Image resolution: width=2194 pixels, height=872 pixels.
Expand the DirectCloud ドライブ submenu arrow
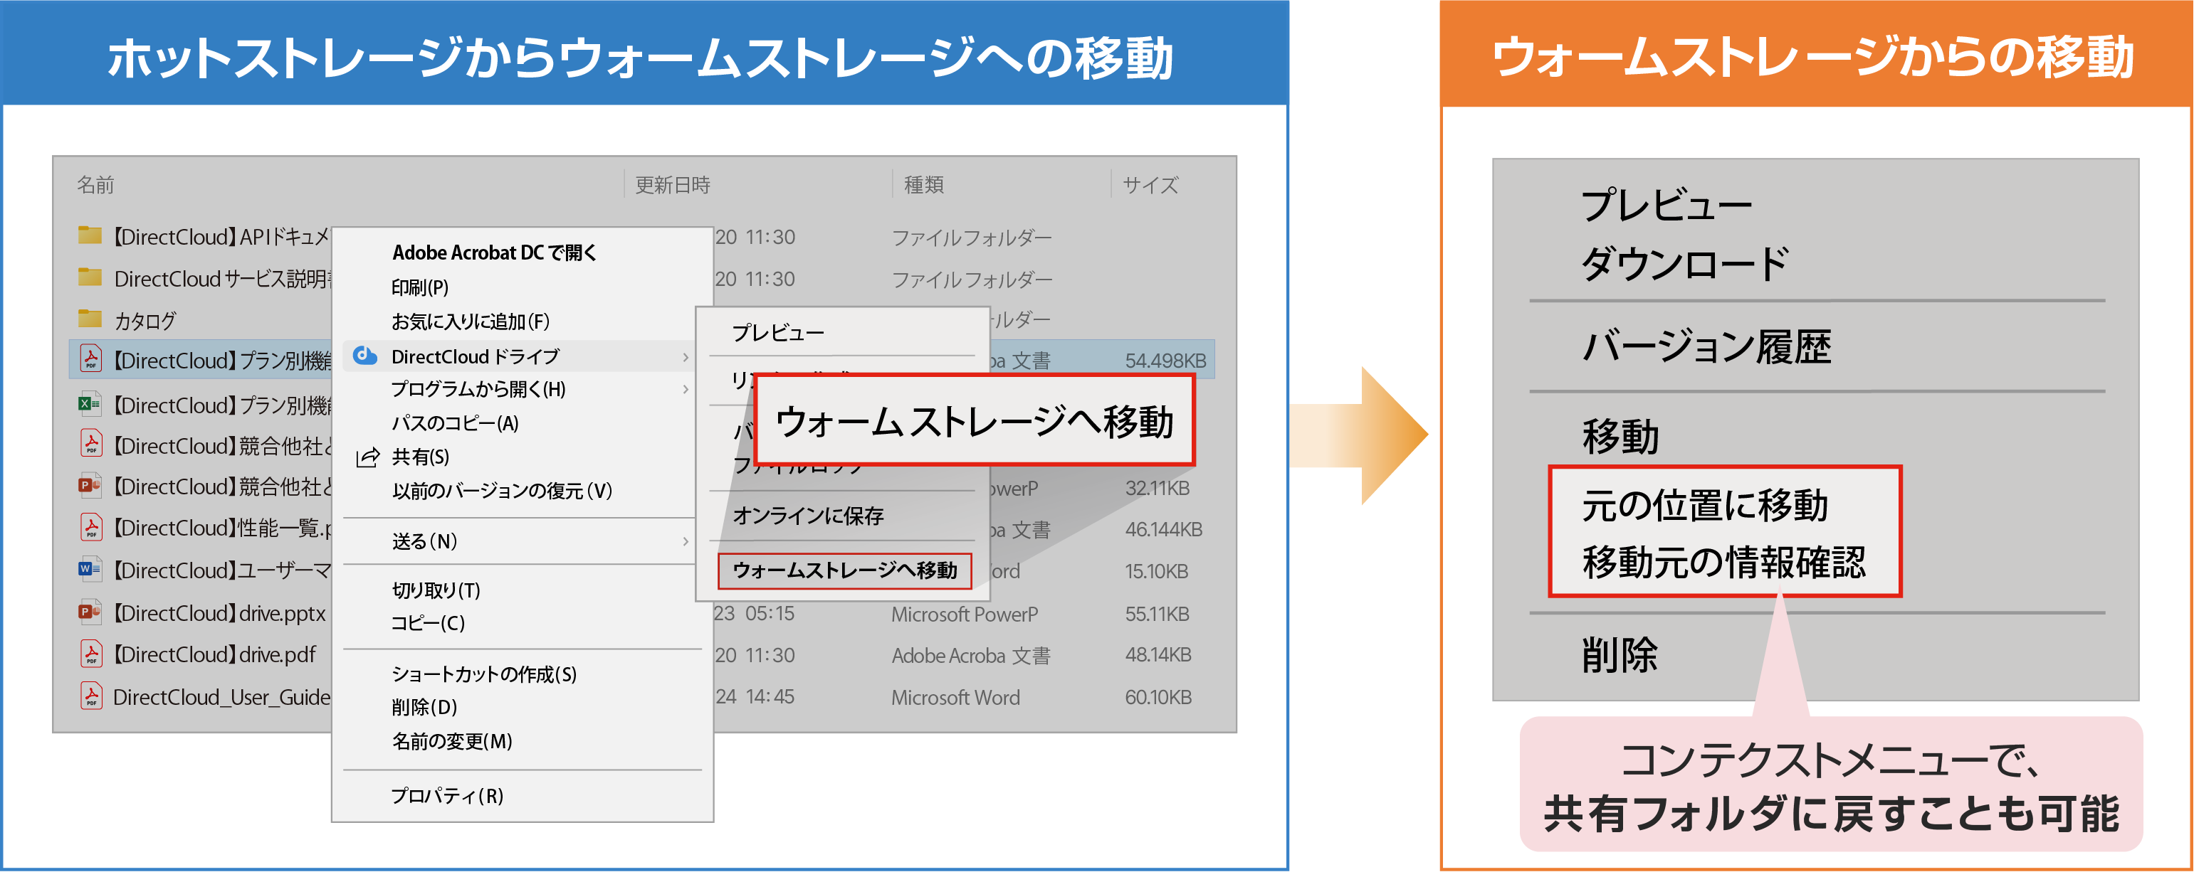(686, 357)
